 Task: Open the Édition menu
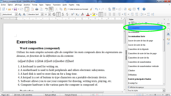tap(10, 5)
